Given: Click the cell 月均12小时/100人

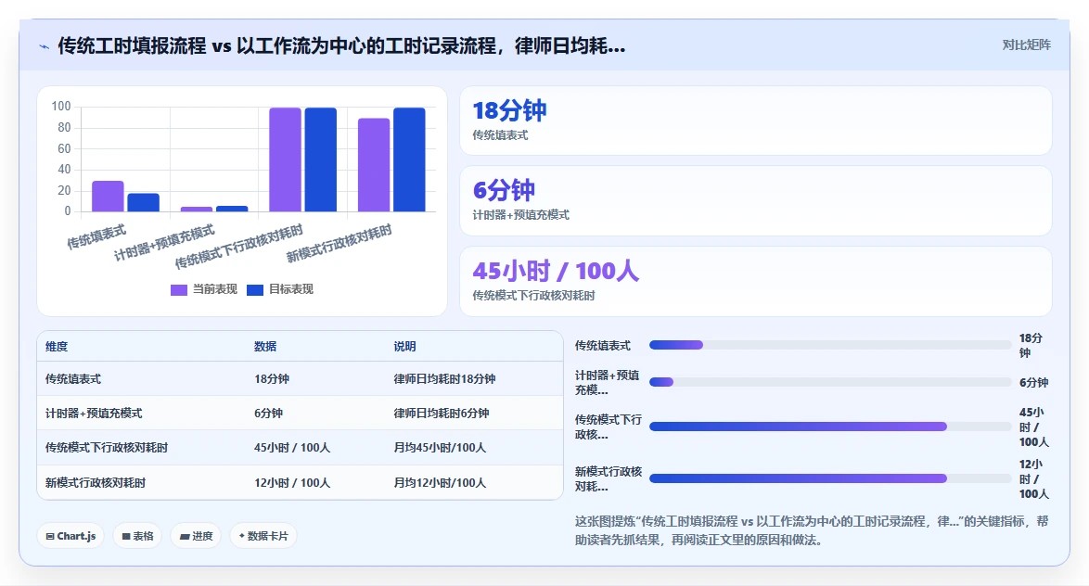Looking at the screenshot, I should pyautogui.click(x=440, y=482).
